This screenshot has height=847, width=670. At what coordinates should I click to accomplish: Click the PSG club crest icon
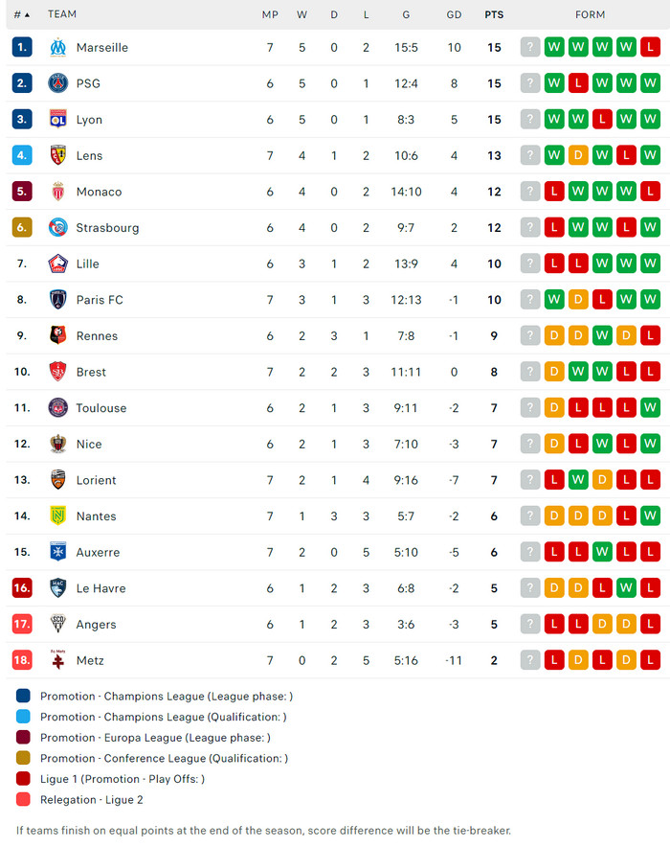58,83
